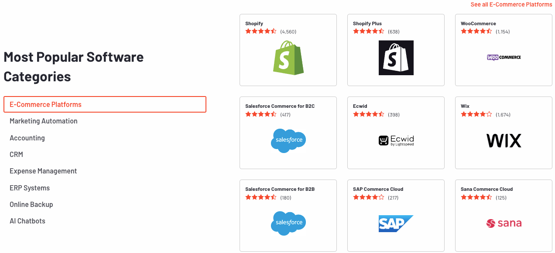Open the Shopify Plus black bag logo

click(x=396, y=58)
